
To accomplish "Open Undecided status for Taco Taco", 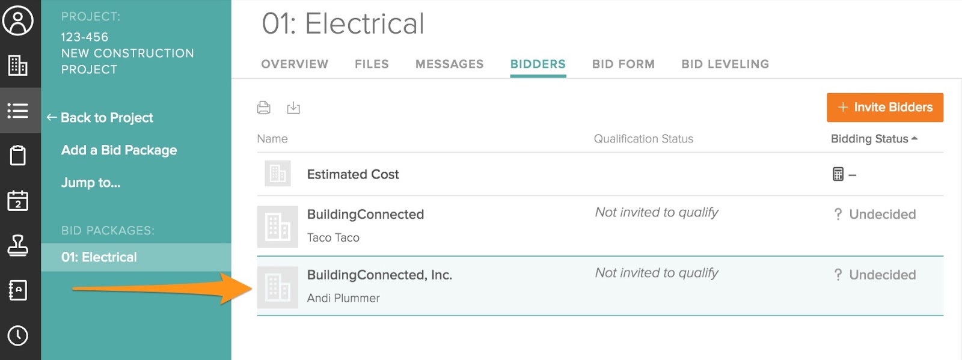I will [x=875, y=215].
